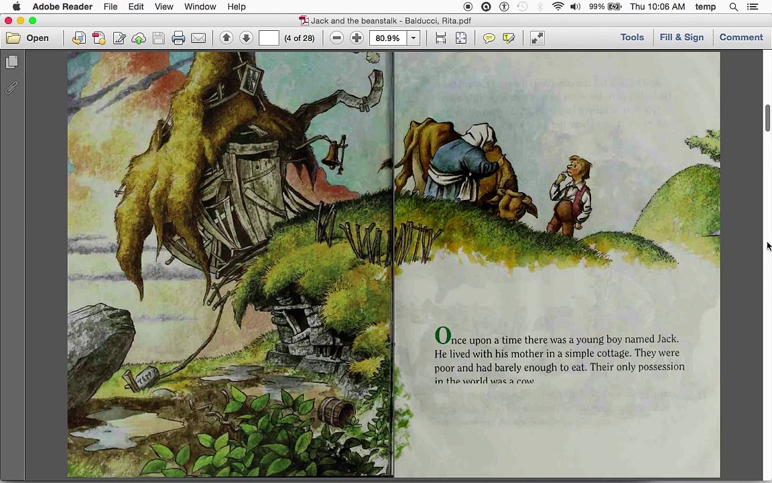Add a sticky note comment icon

pyautogui.click(x=489, y=38)
